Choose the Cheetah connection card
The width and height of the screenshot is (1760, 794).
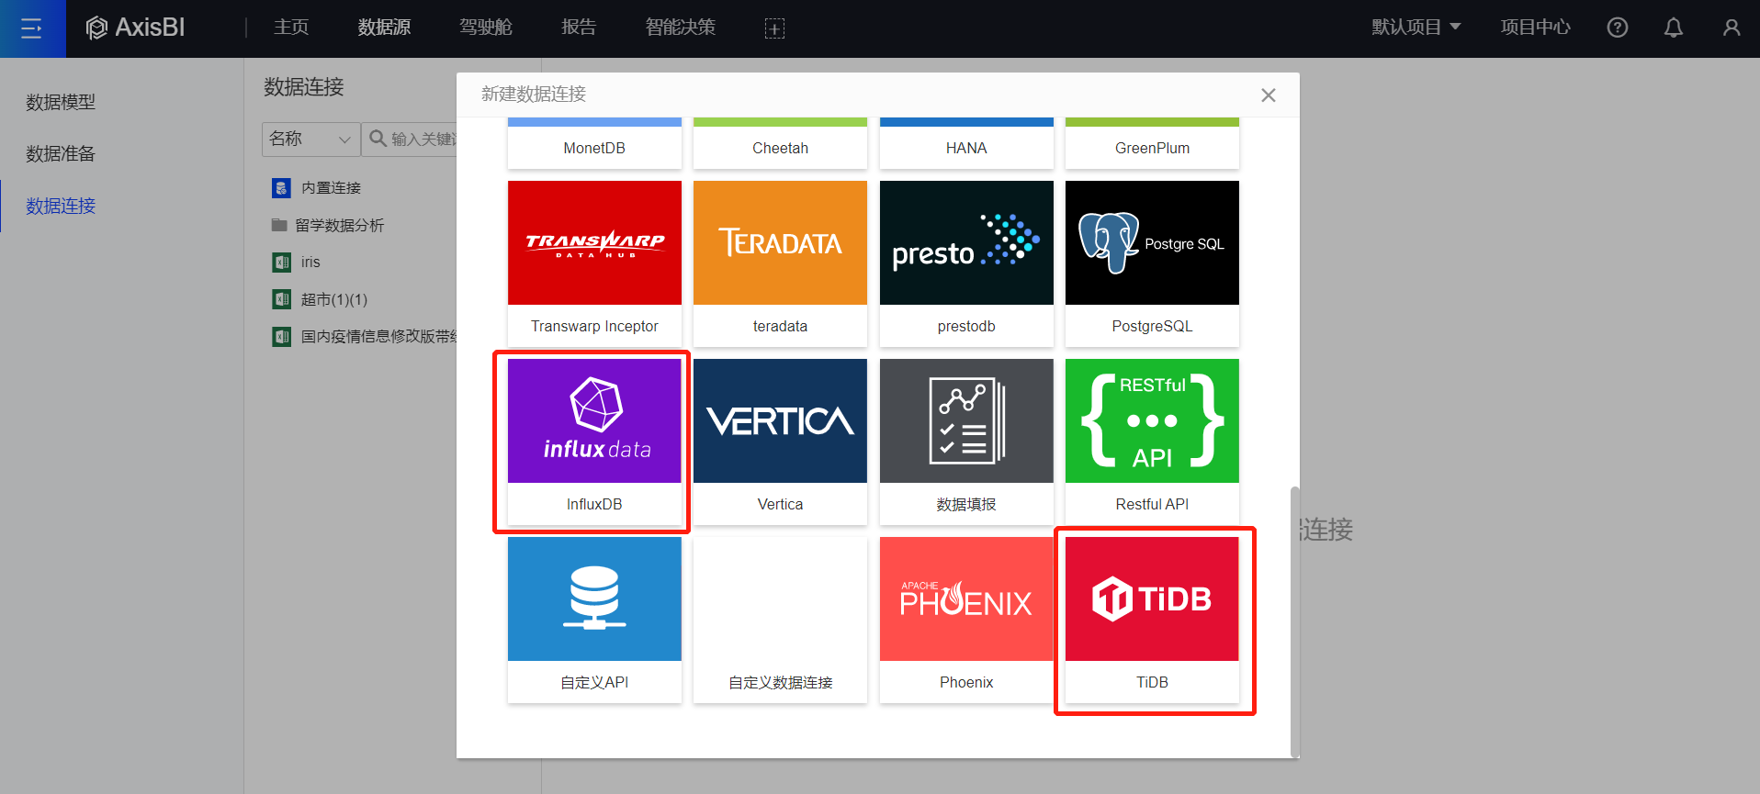click(780, 143)
